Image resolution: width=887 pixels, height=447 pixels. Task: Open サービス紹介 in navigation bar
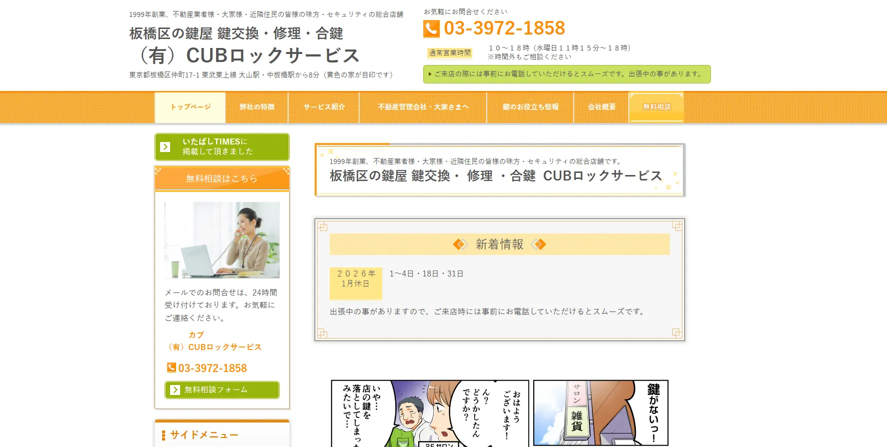pos(324,107)
